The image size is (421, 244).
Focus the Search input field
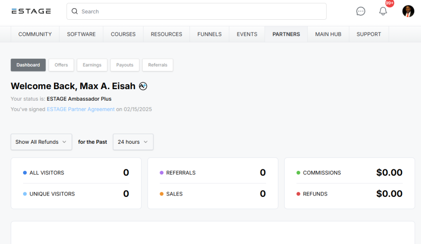tap(197, 11)
